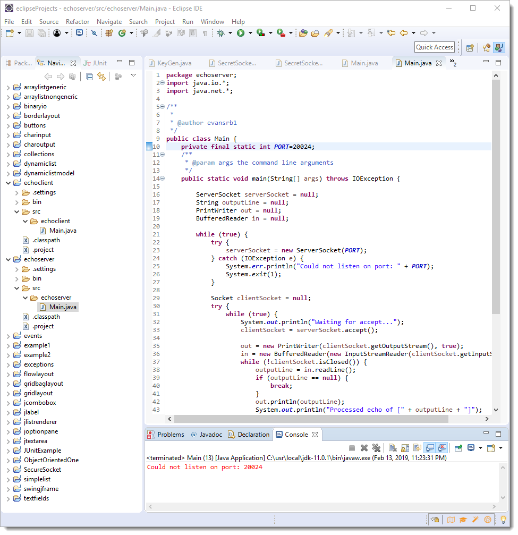Close the active Main.java editor tab
The height and width of the screenshot is (535, 518).
coord(439,63)
